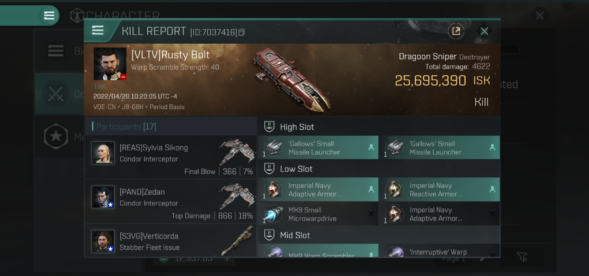Open Verticorda Stabber Fleet Issue entry
Viewport: 589px width, 276px height.
[171, 241]
